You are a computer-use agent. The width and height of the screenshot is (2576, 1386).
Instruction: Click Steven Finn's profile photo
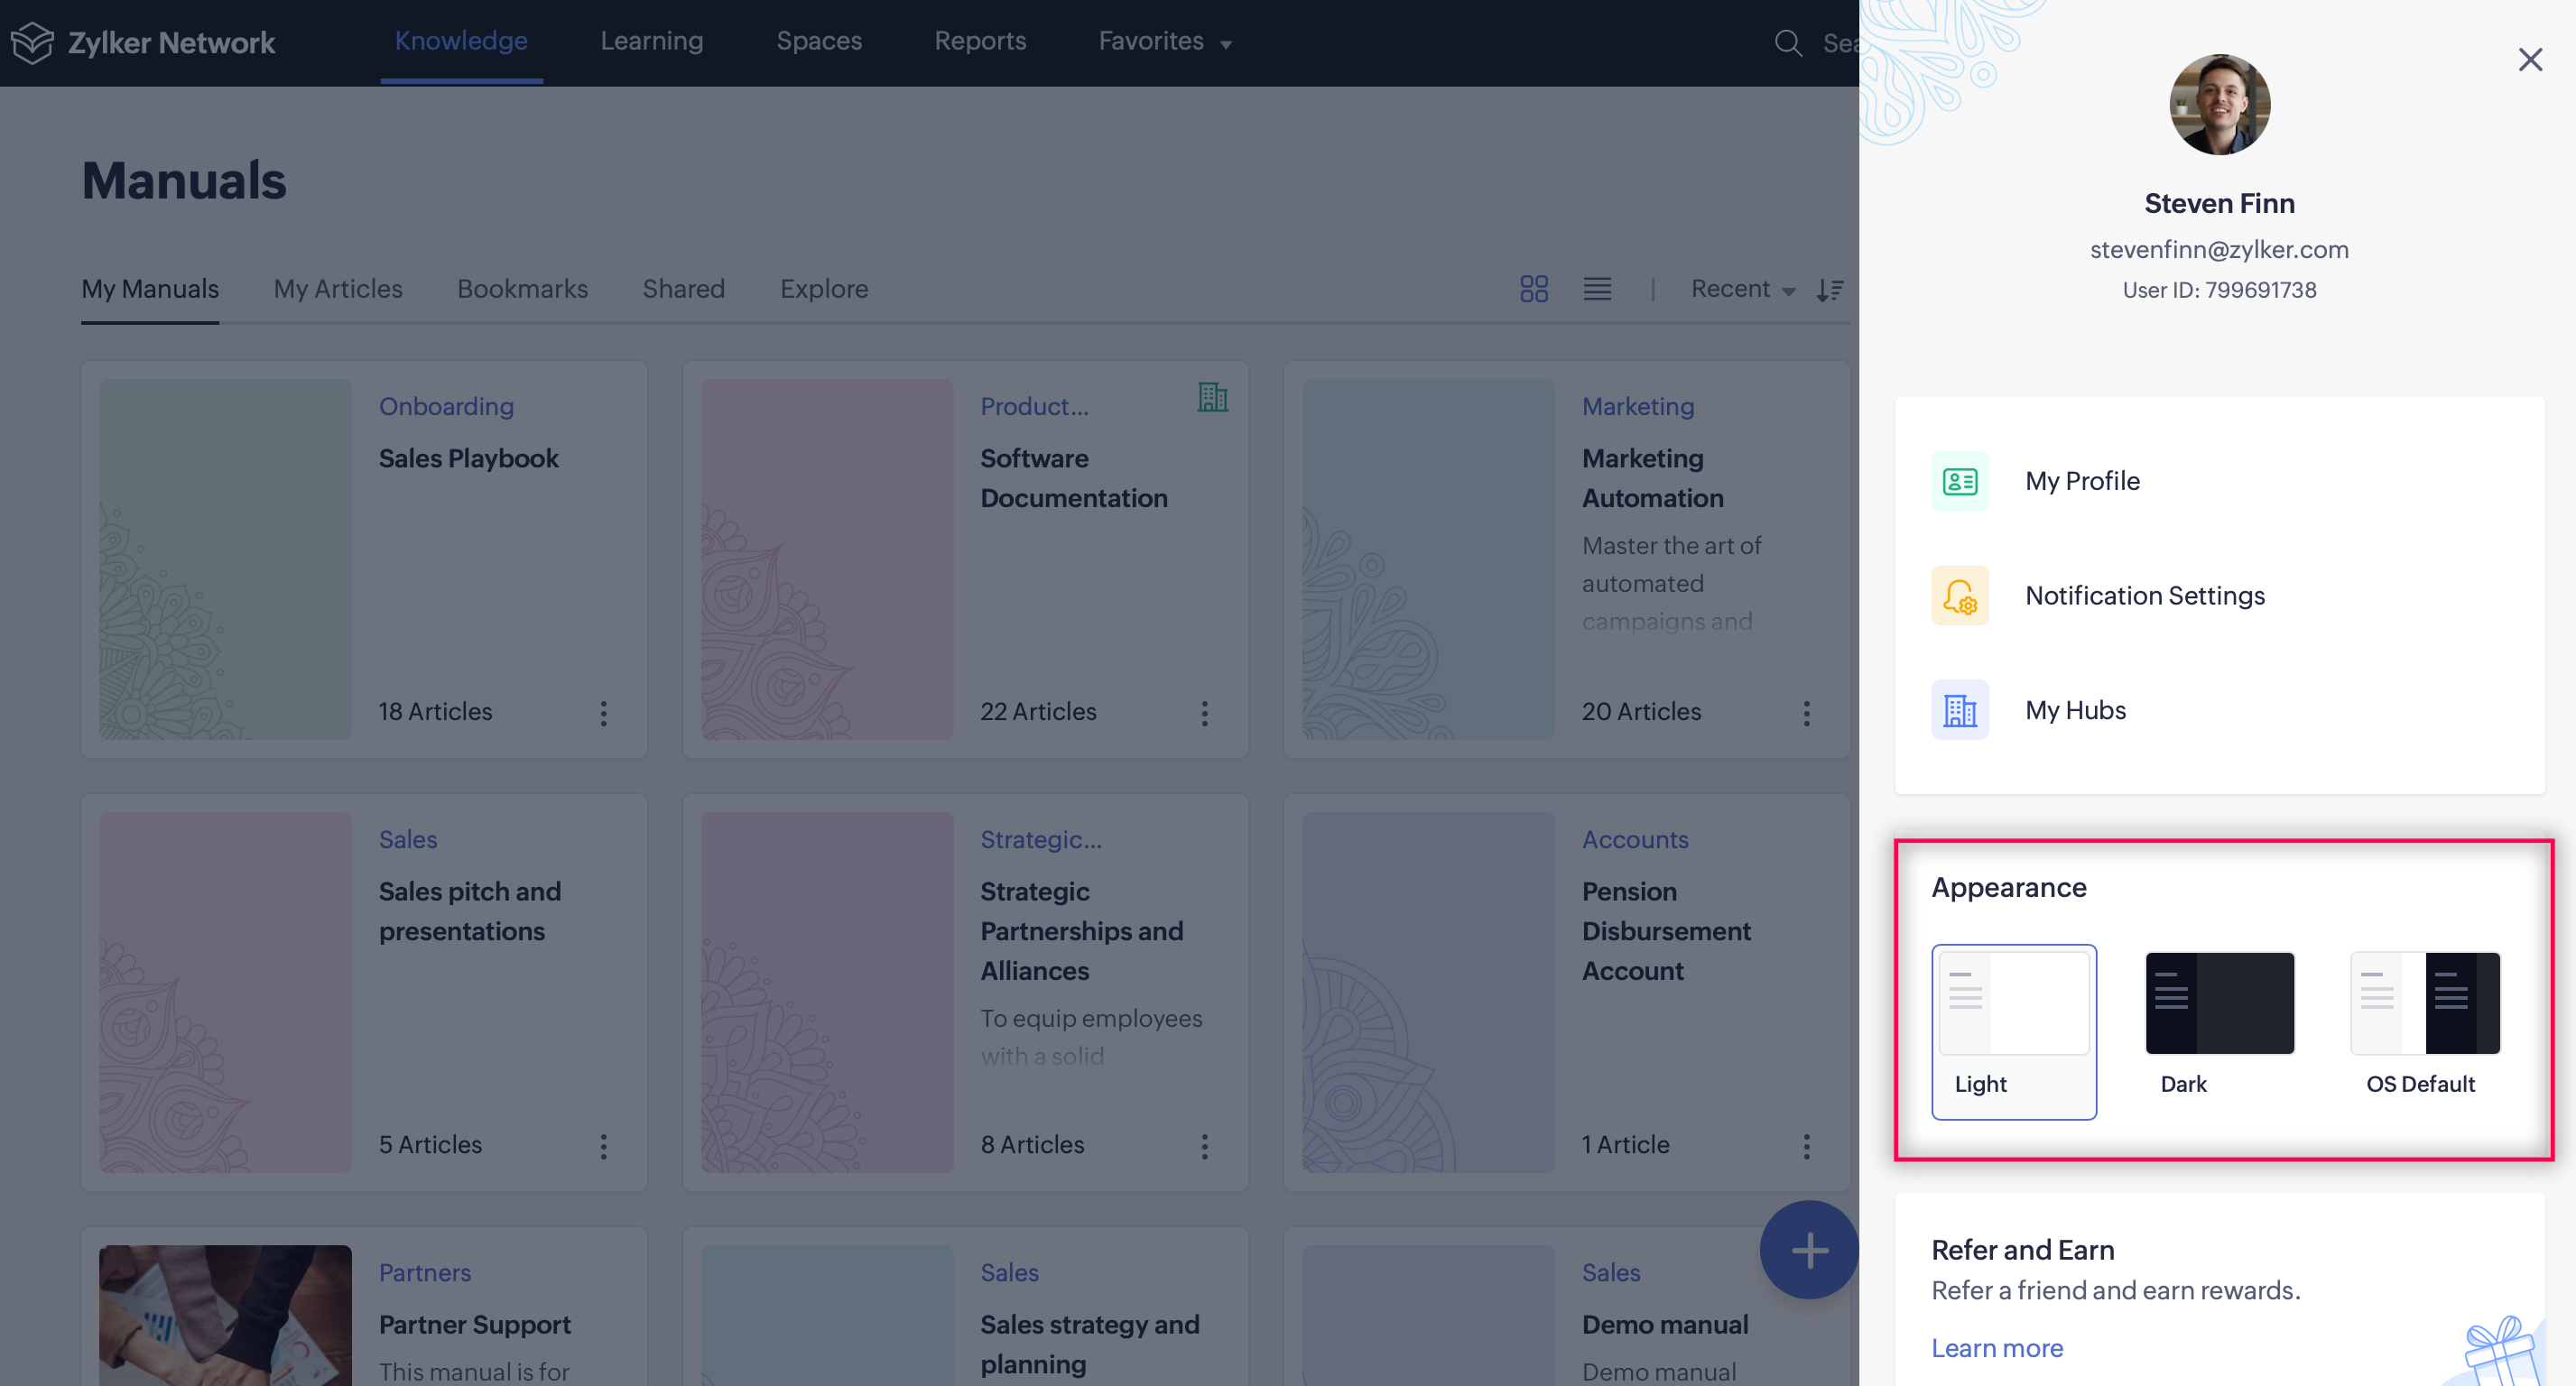(2219, 105)
